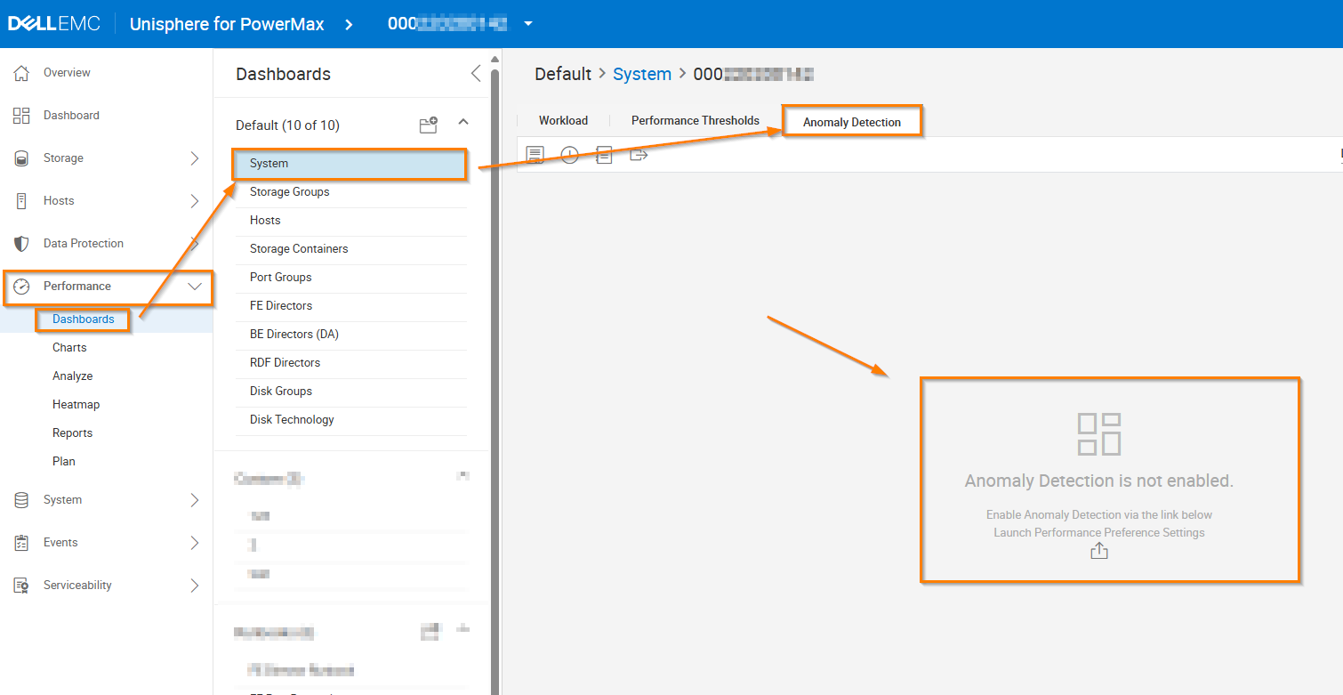Collapse the Default dashboards group

(x=462, y=122)
